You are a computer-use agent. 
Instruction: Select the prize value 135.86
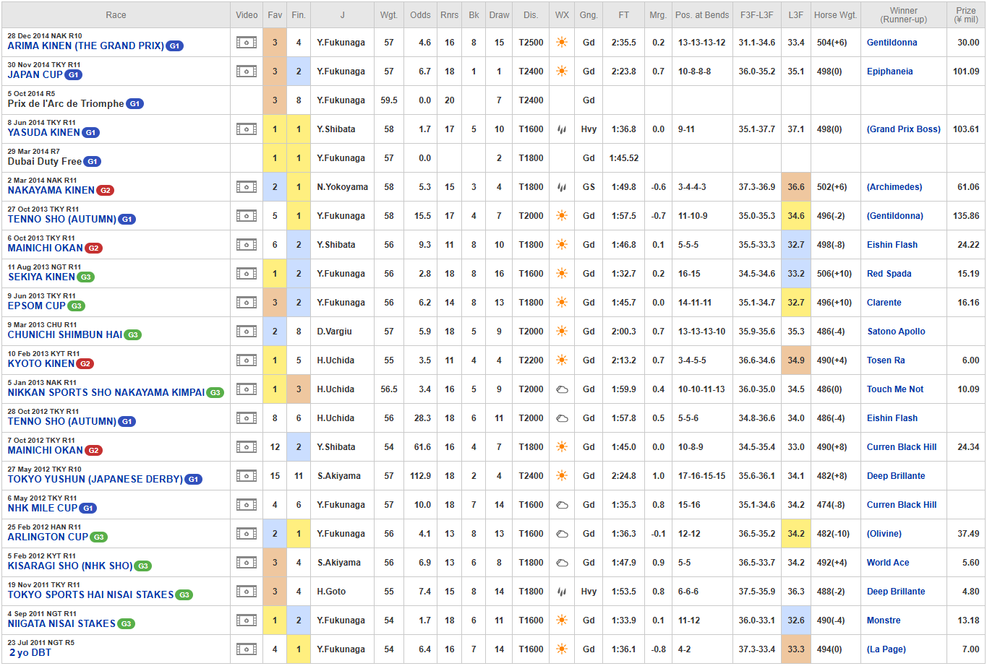[966, 216]
